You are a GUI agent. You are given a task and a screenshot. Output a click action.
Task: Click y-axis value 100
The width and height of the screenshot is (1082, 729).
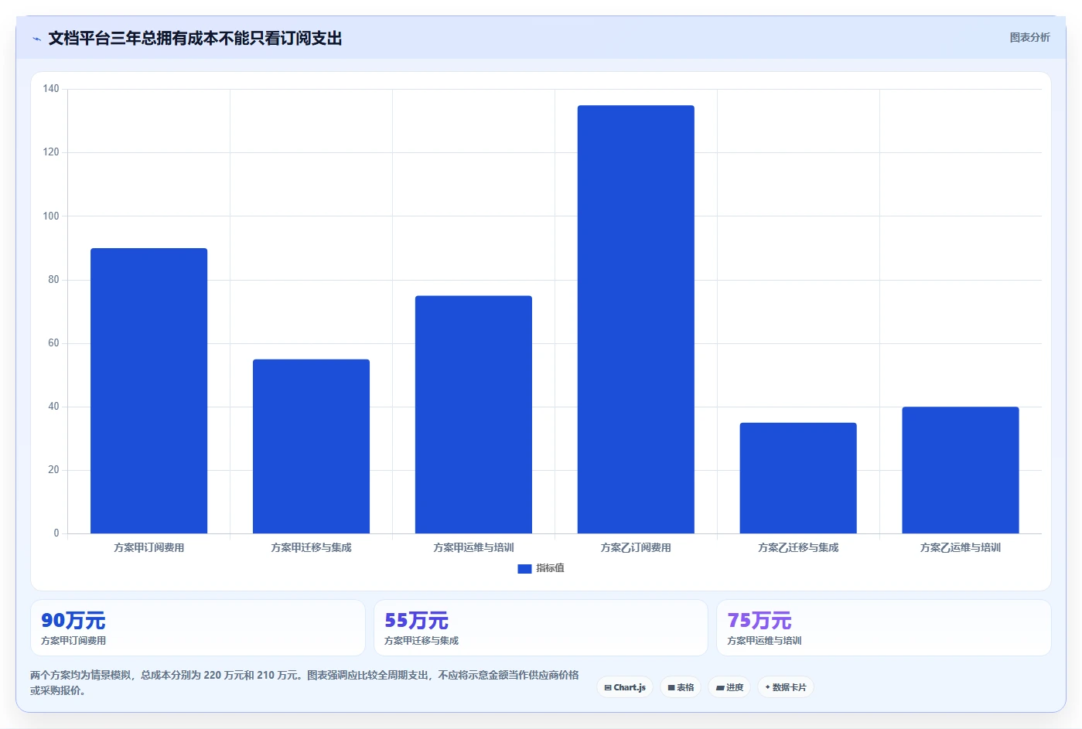point(51,216)
